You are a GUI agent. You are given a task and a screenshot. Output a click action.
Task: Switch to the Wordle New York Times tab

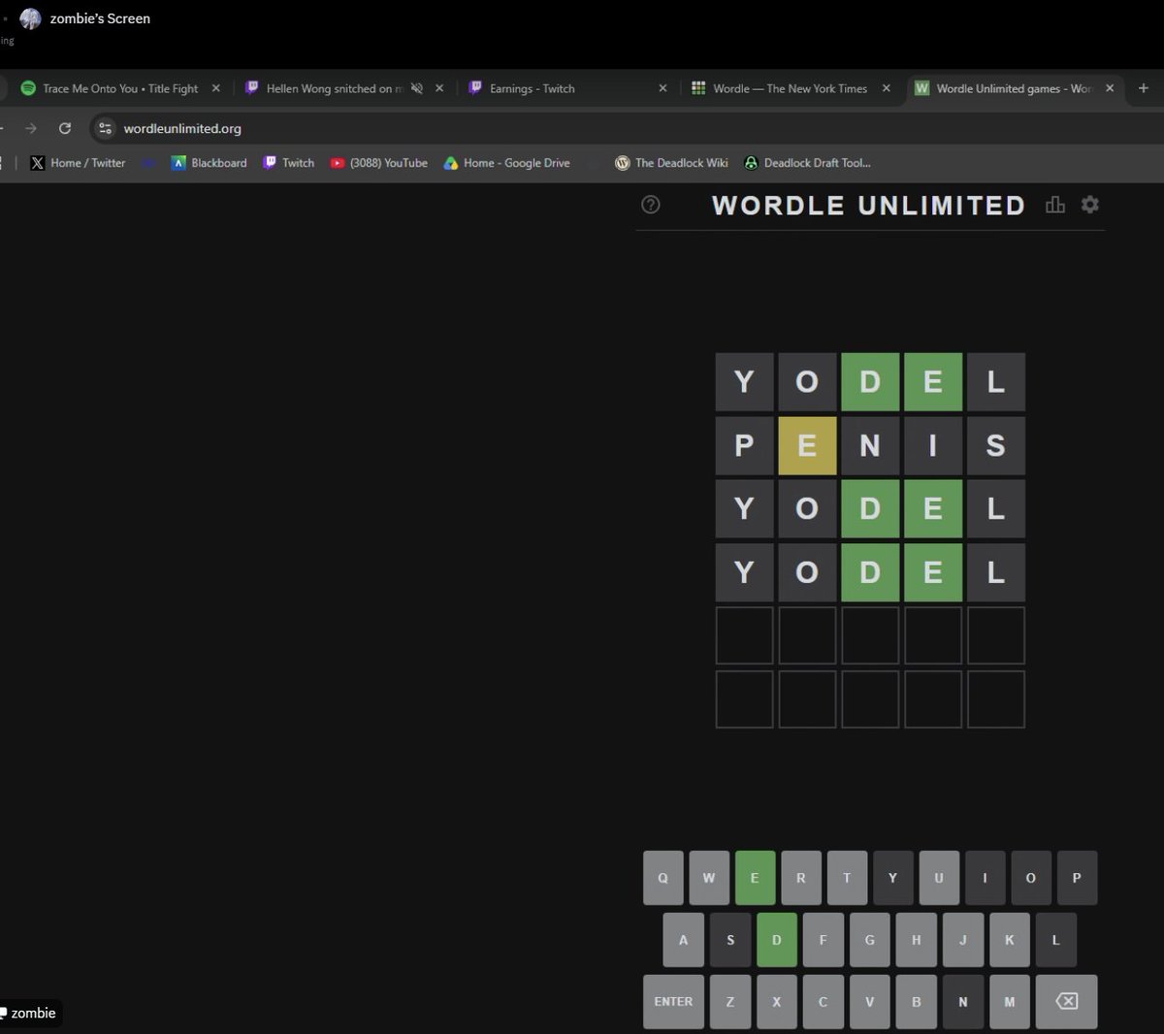[791, 88]
